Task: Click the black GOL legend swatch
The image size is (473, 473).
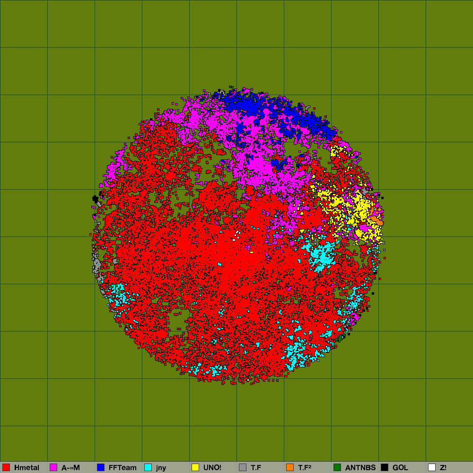Action: tap(385, 467)
